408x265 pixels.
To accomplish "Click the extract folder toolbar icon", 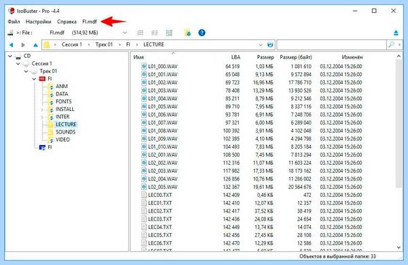I will pos(188,33).
